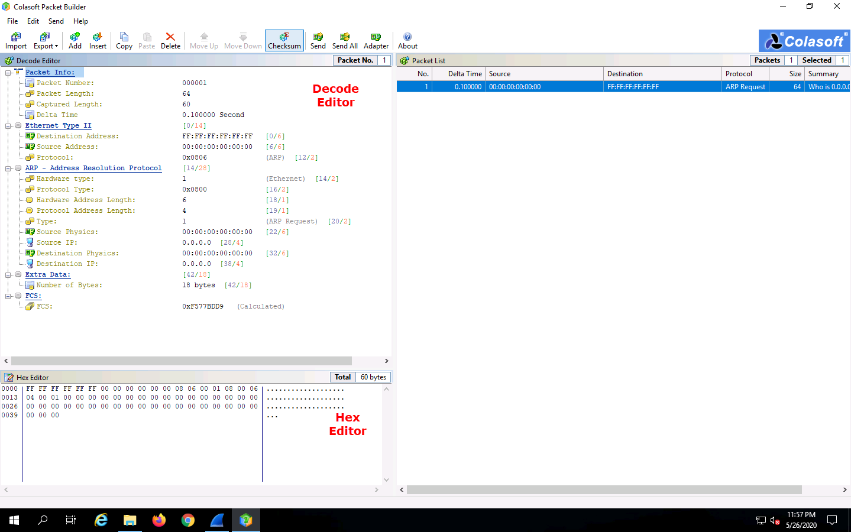The width and height of the screenshot is (851, 532).
Task: Select the Packet Info heading
Action: point(50,72)
